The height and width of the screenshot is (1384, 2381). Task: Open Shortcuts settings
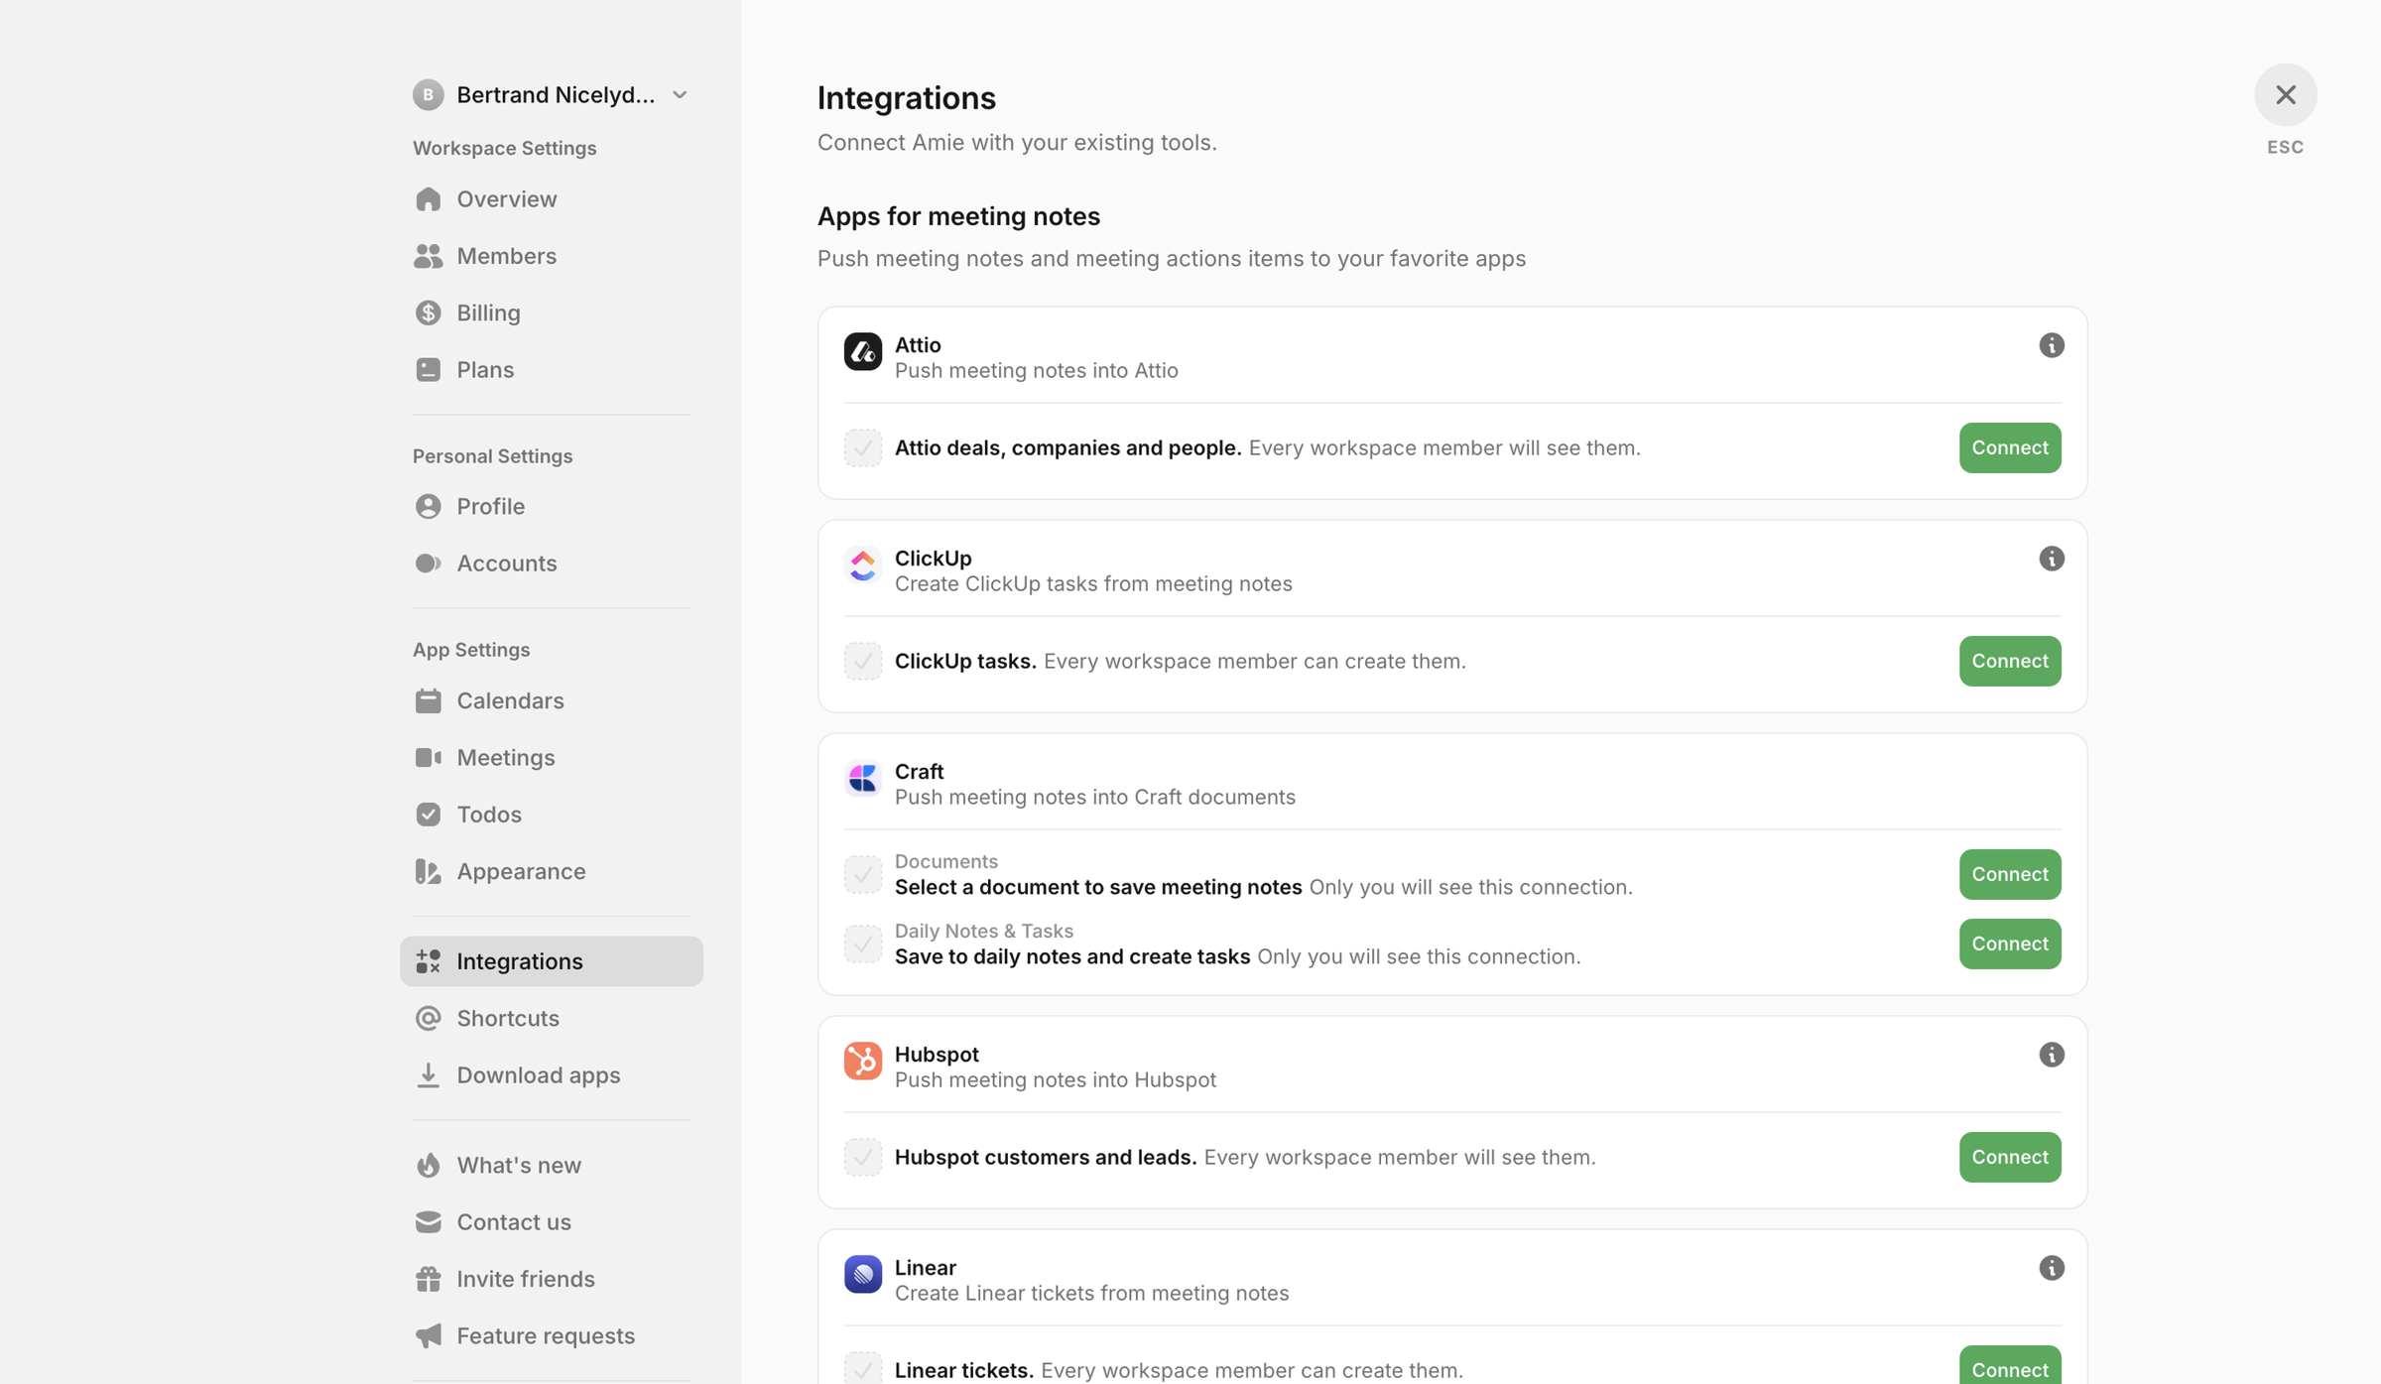pos(551,1018)
